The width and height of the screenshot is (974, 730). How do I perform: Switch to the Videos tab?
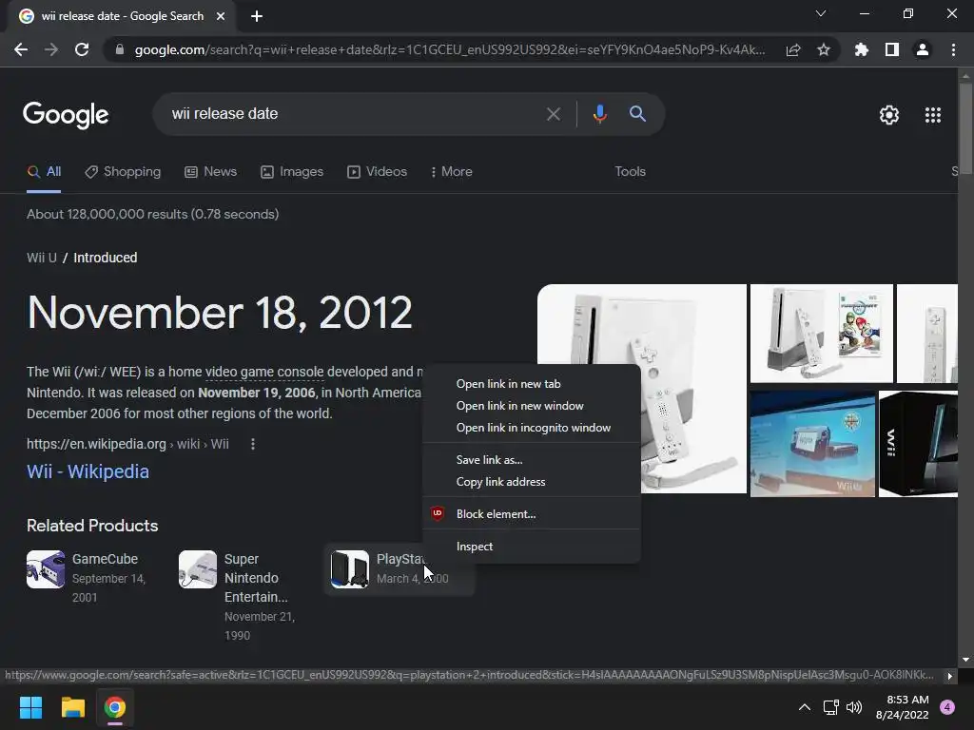coord(377,172)
